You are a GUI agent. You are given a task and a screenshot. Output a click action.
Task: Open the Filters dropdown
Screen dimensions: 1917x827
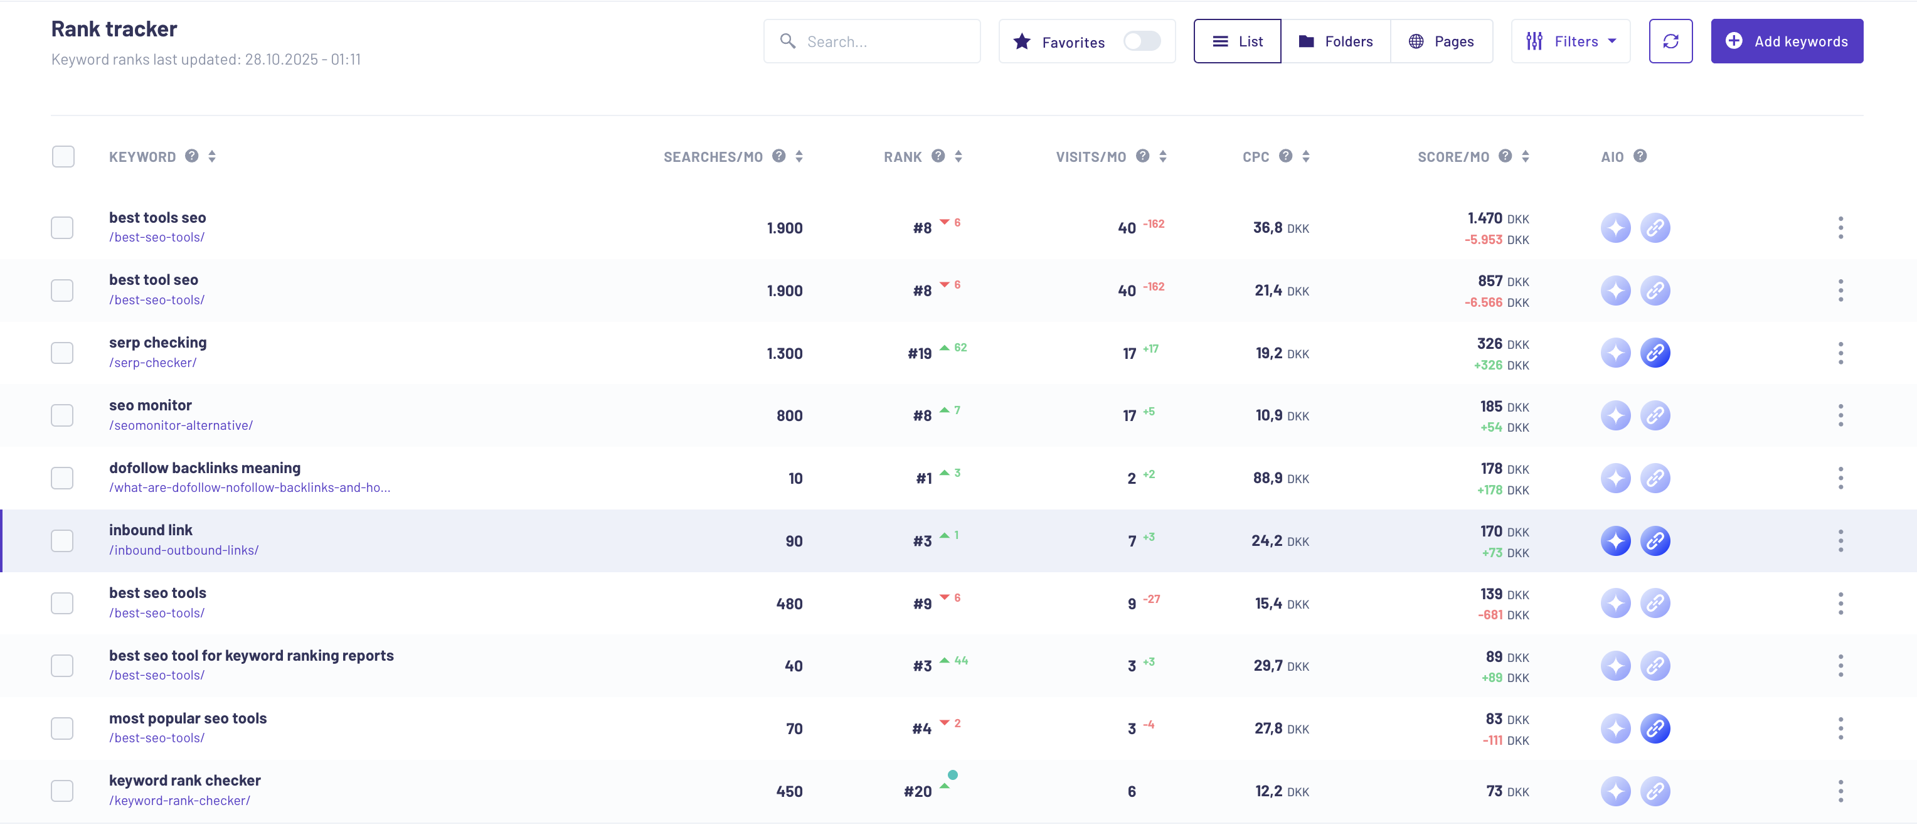tap(1571, 41)
